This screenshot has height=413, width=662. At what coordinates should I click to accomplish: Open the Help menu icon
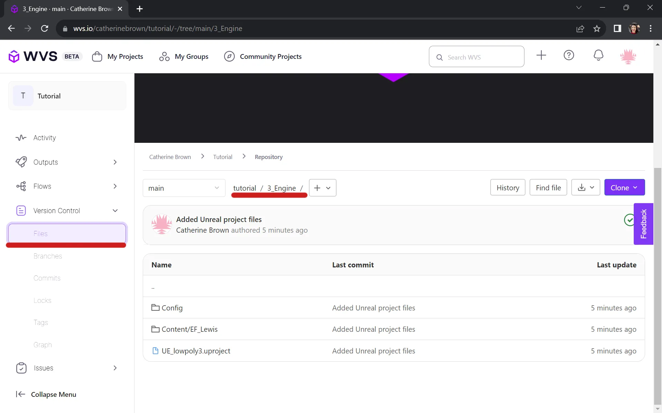click(569, 55)
